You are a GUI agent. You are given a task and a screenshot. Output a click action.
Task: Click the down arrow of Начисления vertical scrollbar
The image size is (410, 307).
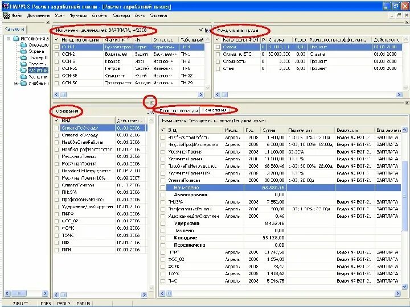(x=404, y=287)
